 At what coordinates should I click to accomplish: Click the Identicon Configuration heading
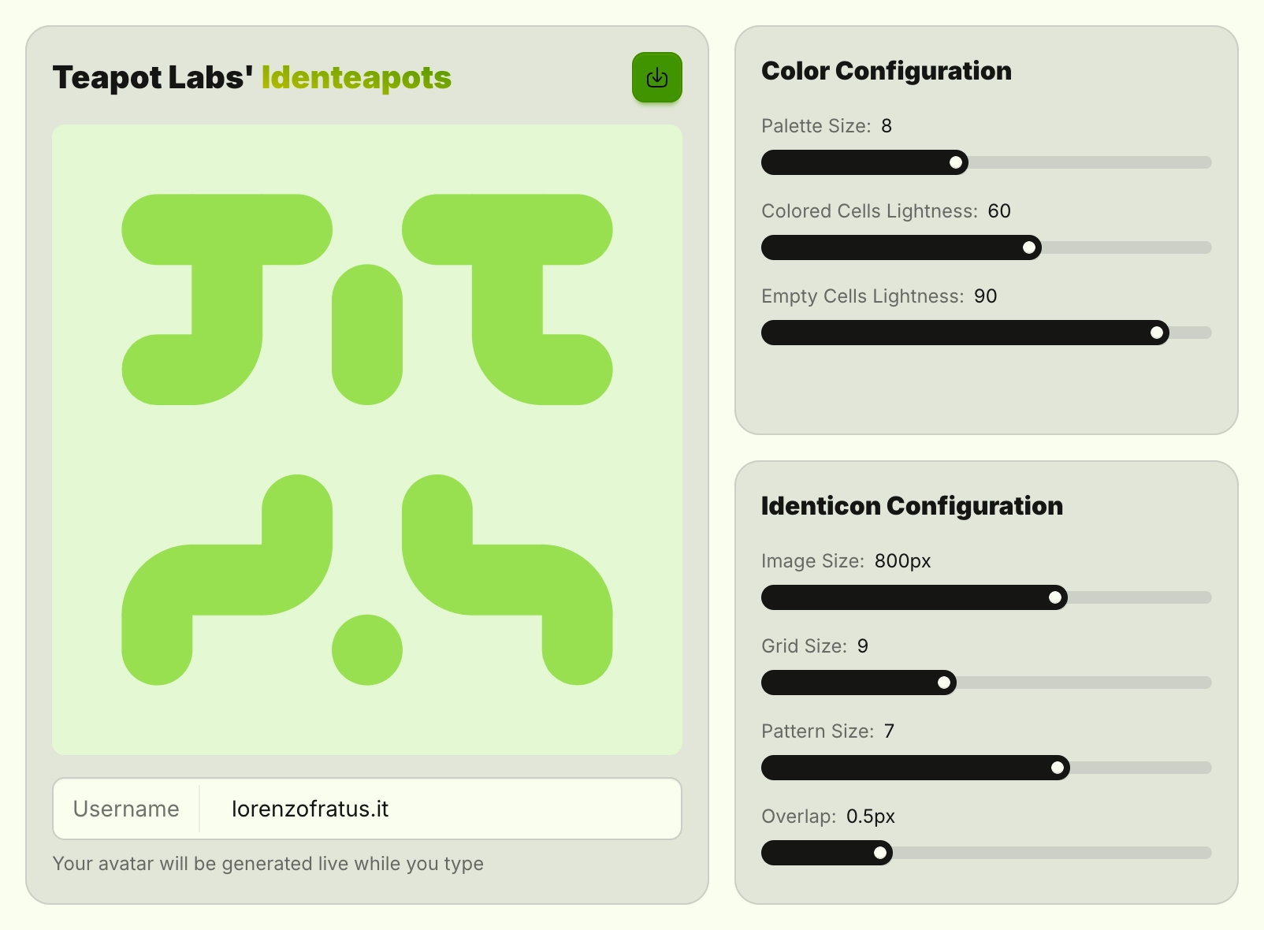click(911, 505)
